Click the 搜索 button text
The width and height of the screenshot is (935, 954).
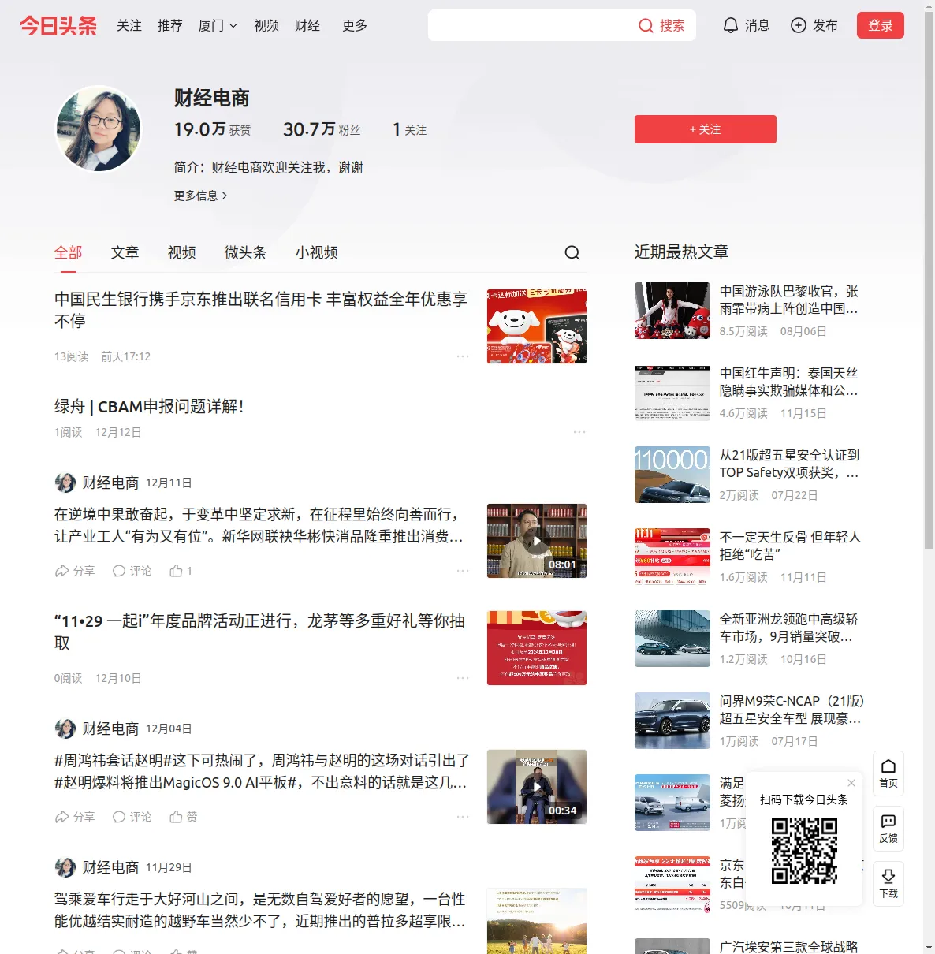click(672, 25)
